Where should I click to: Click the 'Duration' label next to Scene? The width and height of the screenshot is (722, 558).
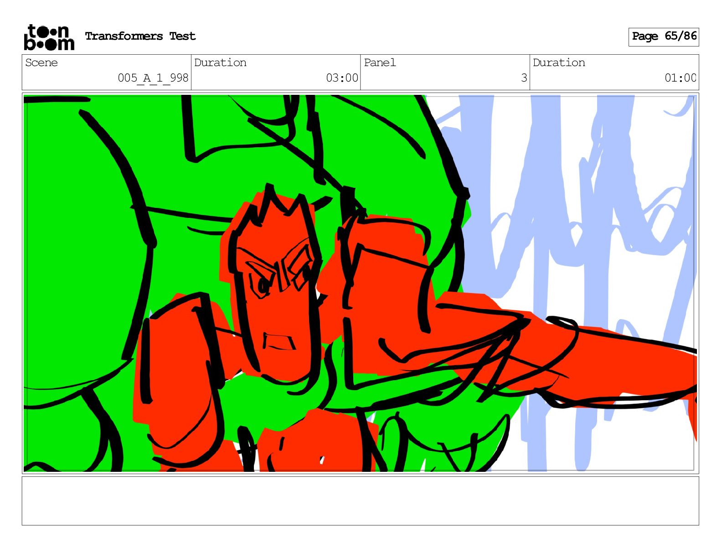point(220,62)
